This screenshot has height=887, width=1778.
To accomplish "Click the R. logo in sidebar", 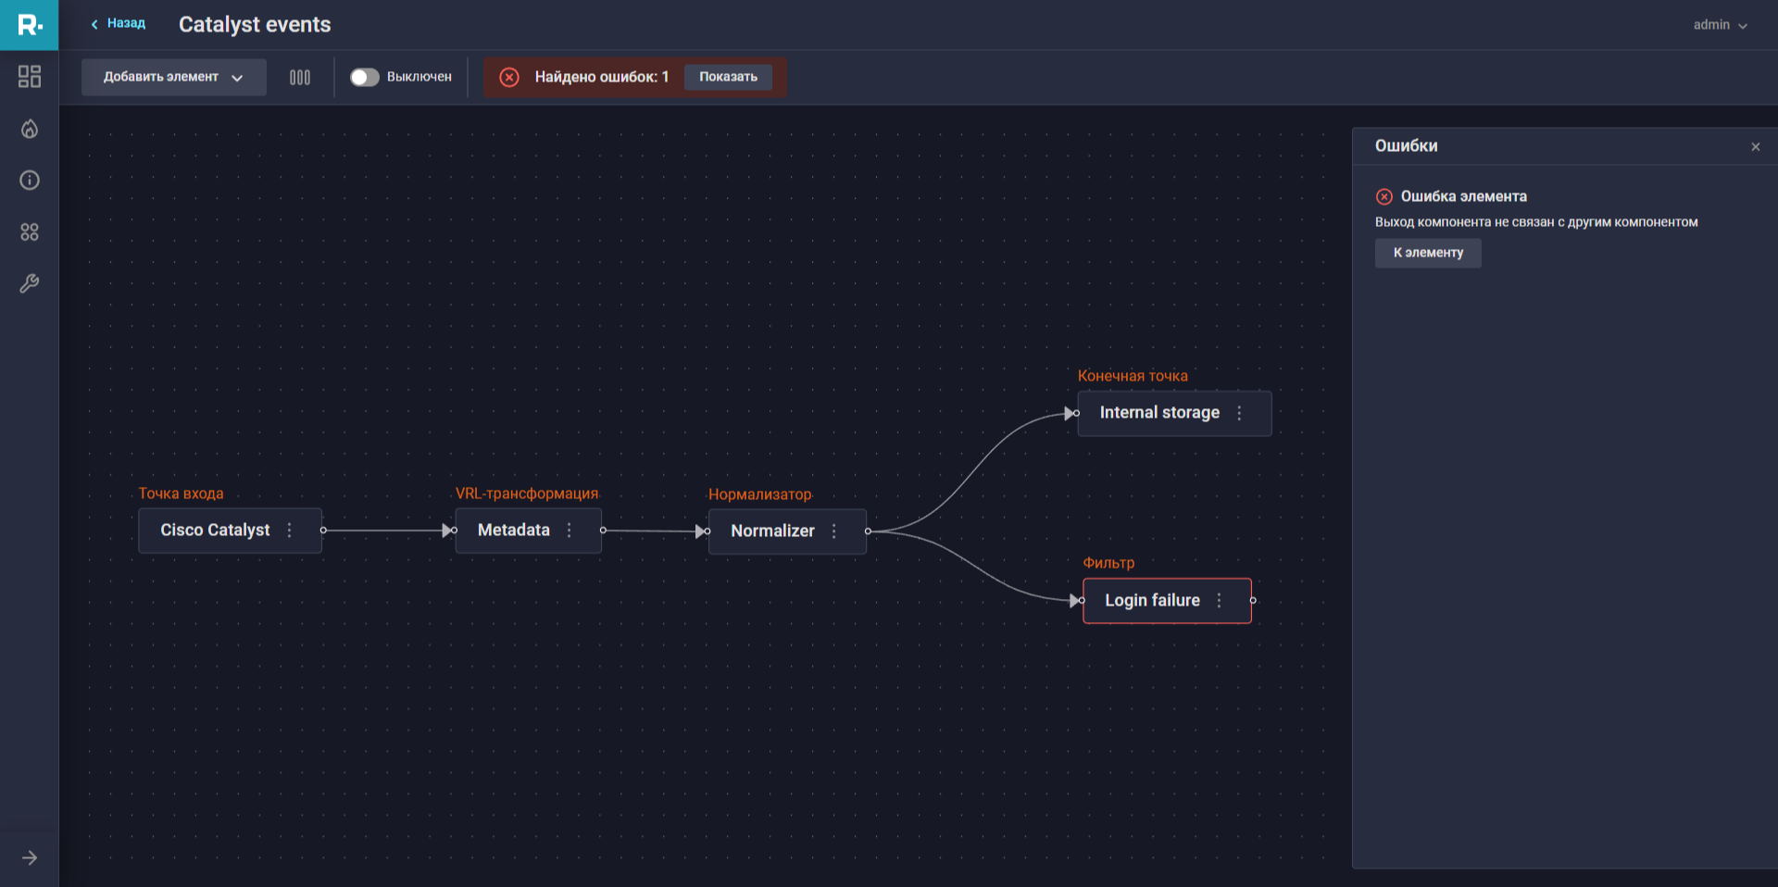I will pos(30,25).
